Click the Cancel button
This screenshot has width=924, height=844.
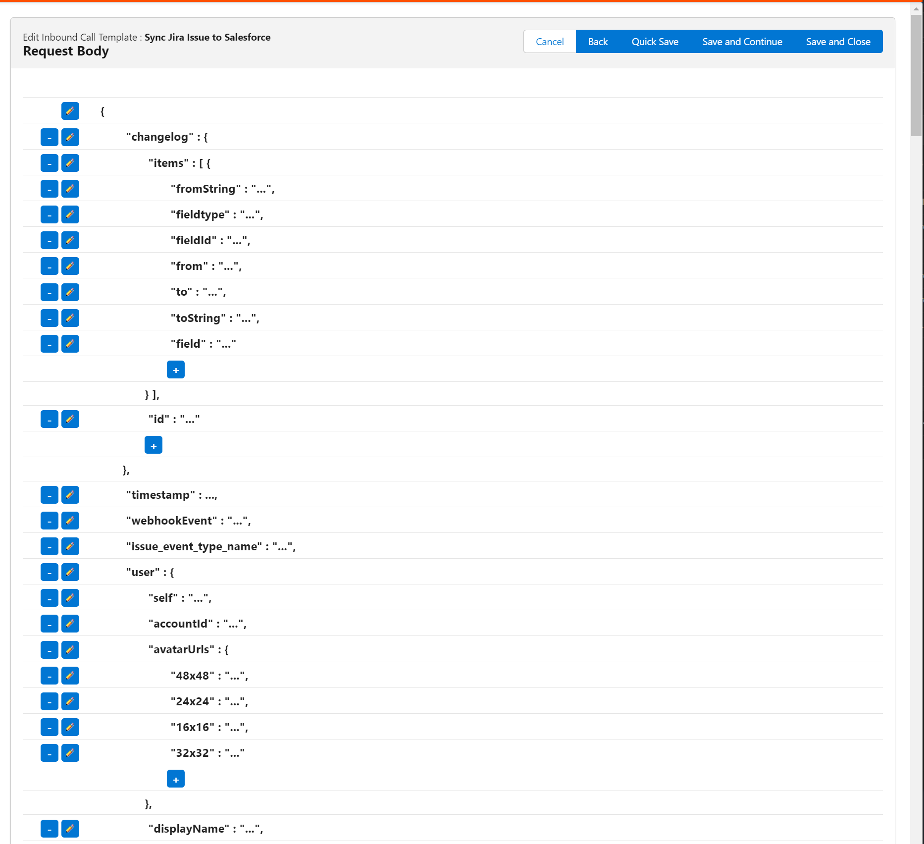[x=550, y=42]
